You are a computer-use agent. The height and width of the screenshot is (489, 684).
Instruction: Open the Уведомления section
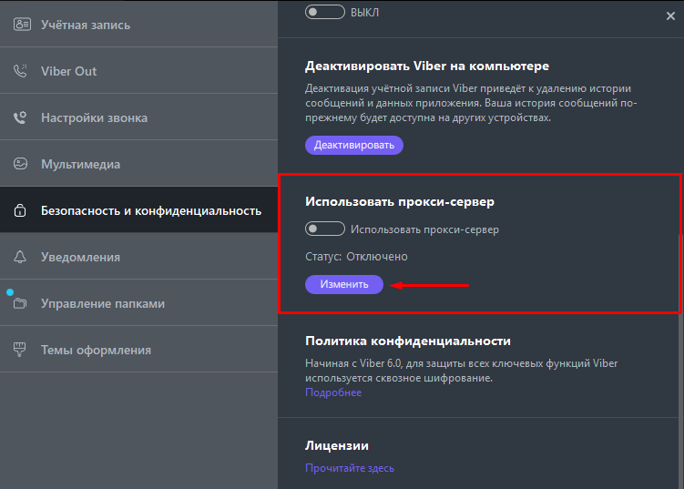(138, 257)
